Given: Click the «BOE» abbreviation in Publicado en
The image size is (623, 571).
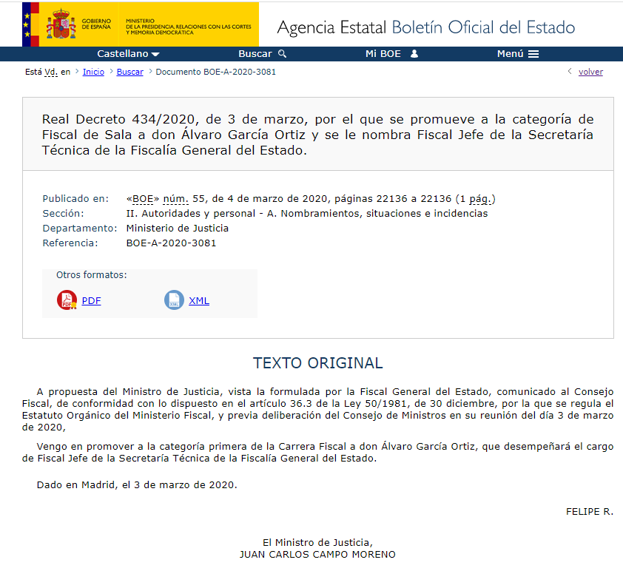Looking at the screenshot, I should 143,198.
